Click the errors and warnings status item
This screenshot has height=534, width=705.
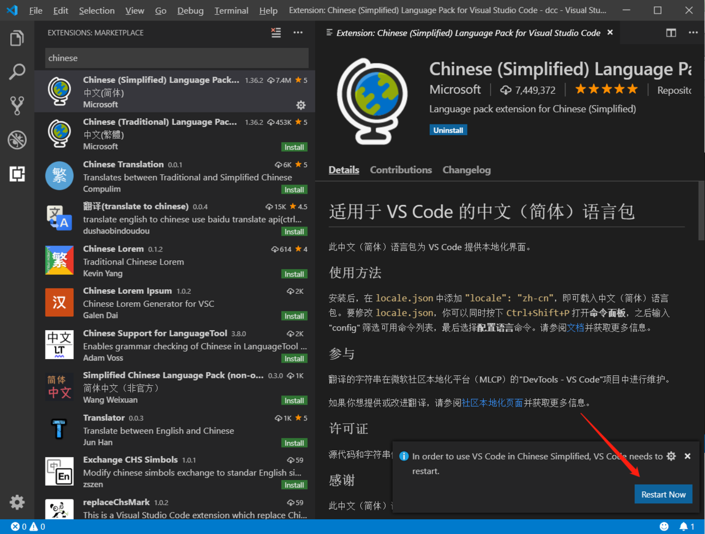[28, 527]
